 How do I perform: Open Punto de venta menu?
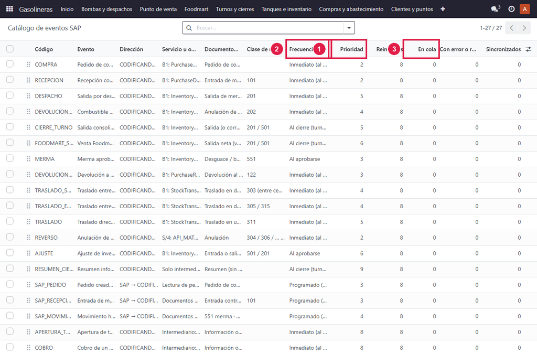click(158, 9)
